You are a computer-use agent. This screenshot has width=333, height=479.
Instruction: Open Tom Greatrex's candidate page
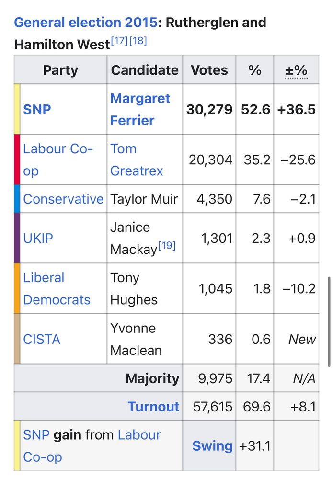pos(136,160)
